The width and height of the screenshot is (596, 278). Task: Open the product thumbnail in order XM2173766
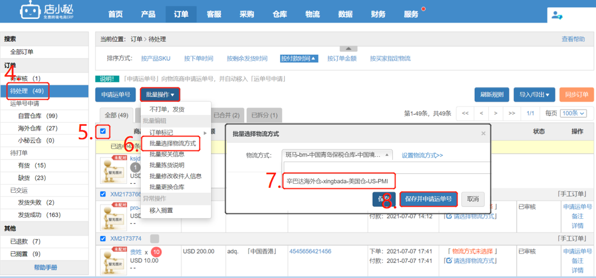(113, 217)
